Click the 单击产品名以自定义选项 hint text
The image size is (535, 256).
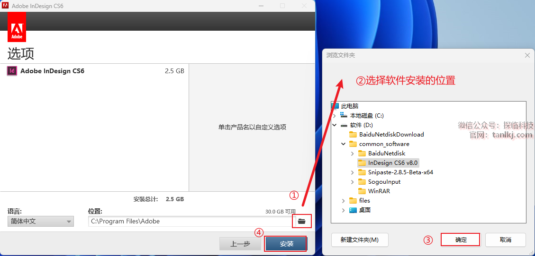point(252,127)
